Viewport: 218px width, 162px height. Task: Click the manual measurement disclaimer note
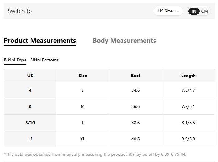click(95, 154)
